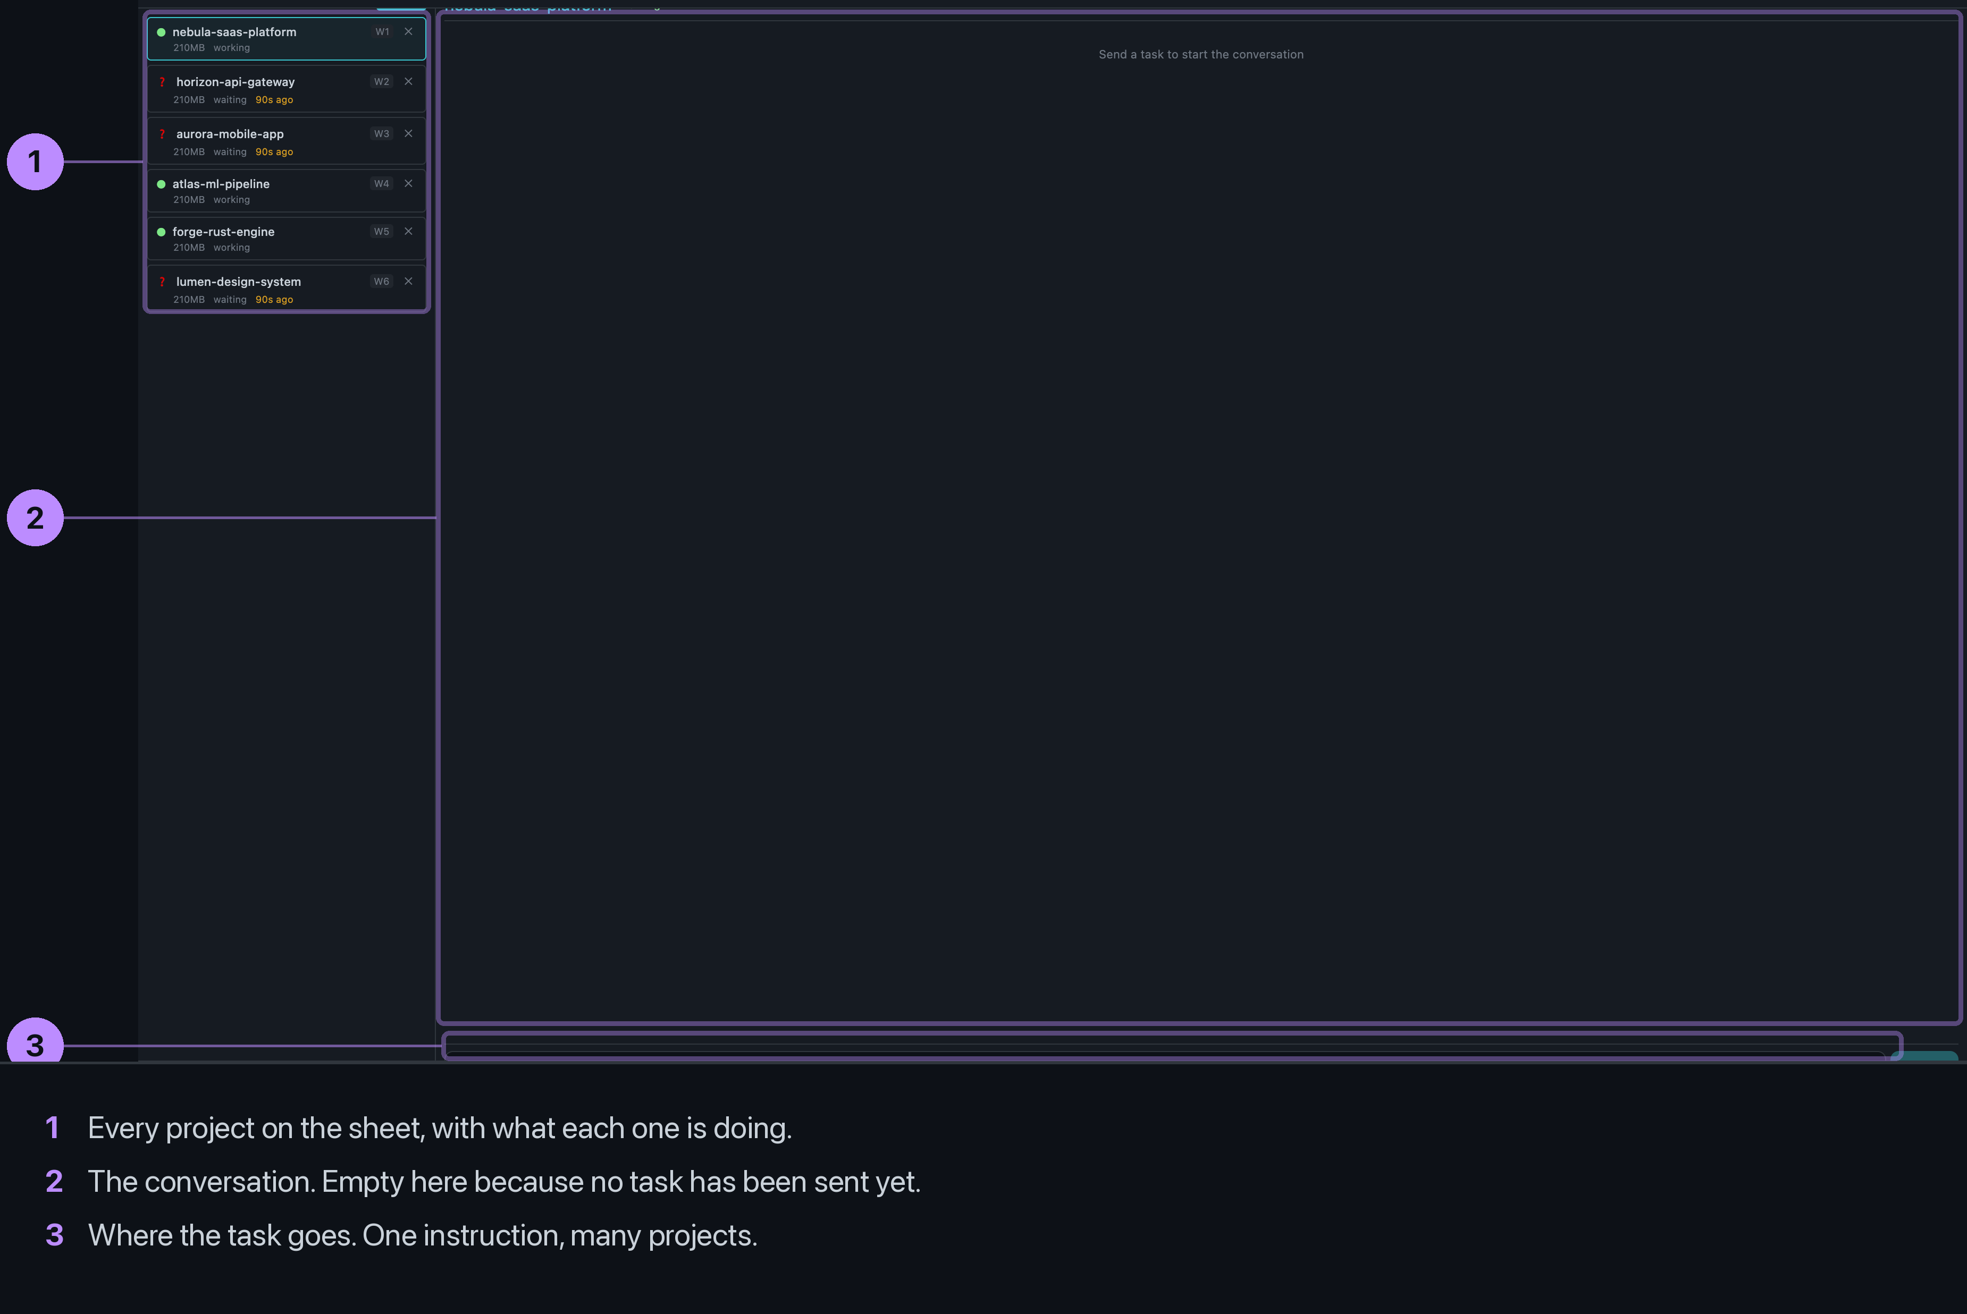Open the aurora-mobile-app project name

(x=230, y=134)
